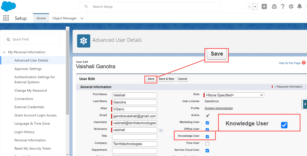Expand the collapsed side panel arrow

pos(305,104)
